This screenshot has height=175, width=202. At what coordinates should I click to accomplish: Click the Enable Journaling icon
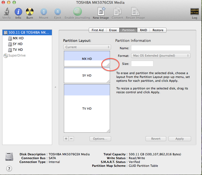(x=78, y=11)
